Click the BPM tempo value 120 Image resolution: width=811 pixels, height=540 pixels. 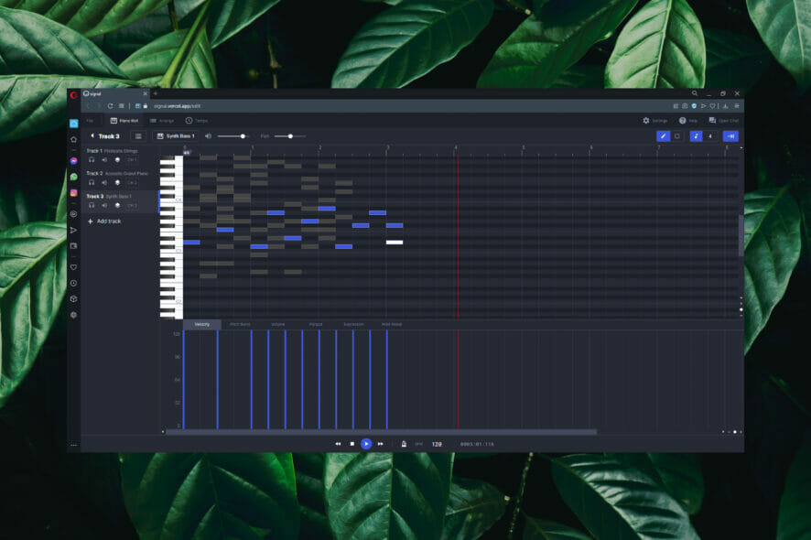437,444
